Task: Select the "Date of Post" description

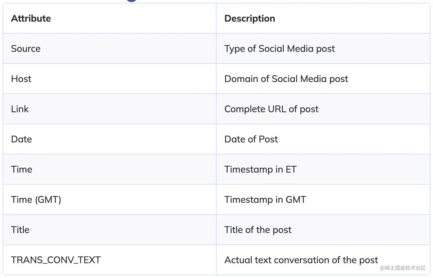Action: (x=251, y=139)
